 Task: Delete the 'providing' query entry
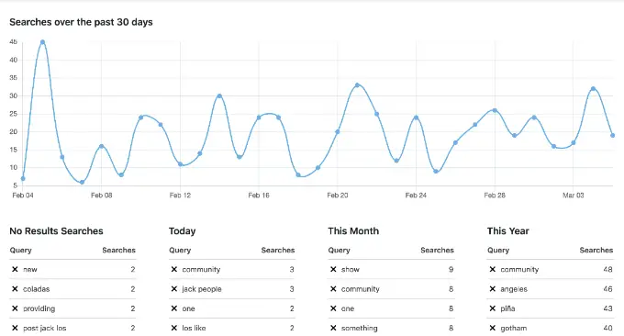click(15, 308)
